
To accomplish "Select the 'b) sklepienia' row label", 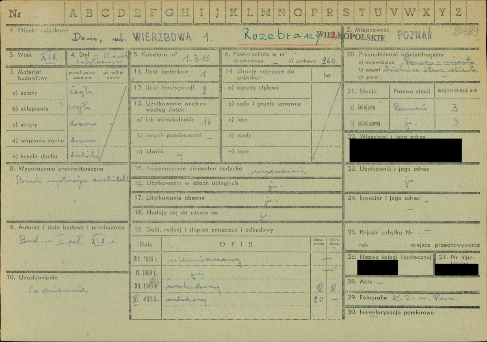I will [30, 109].
